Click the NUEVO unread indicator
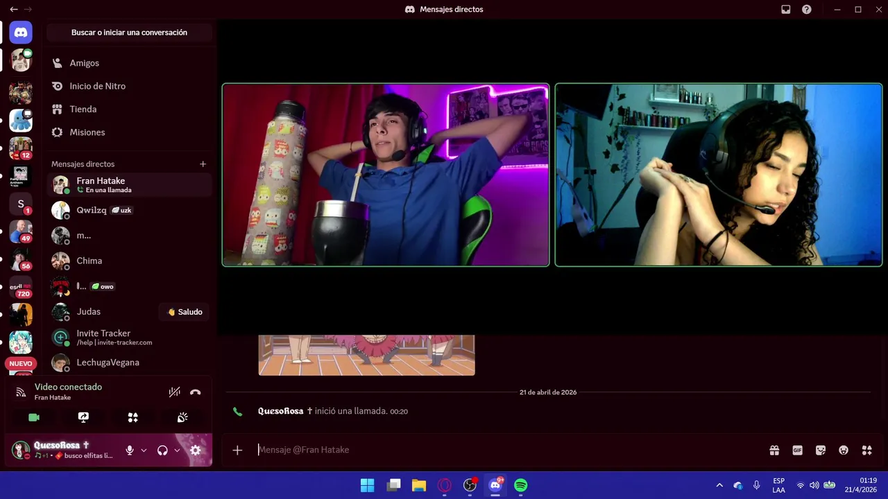 pyautogui.click(x=21, y=363)
